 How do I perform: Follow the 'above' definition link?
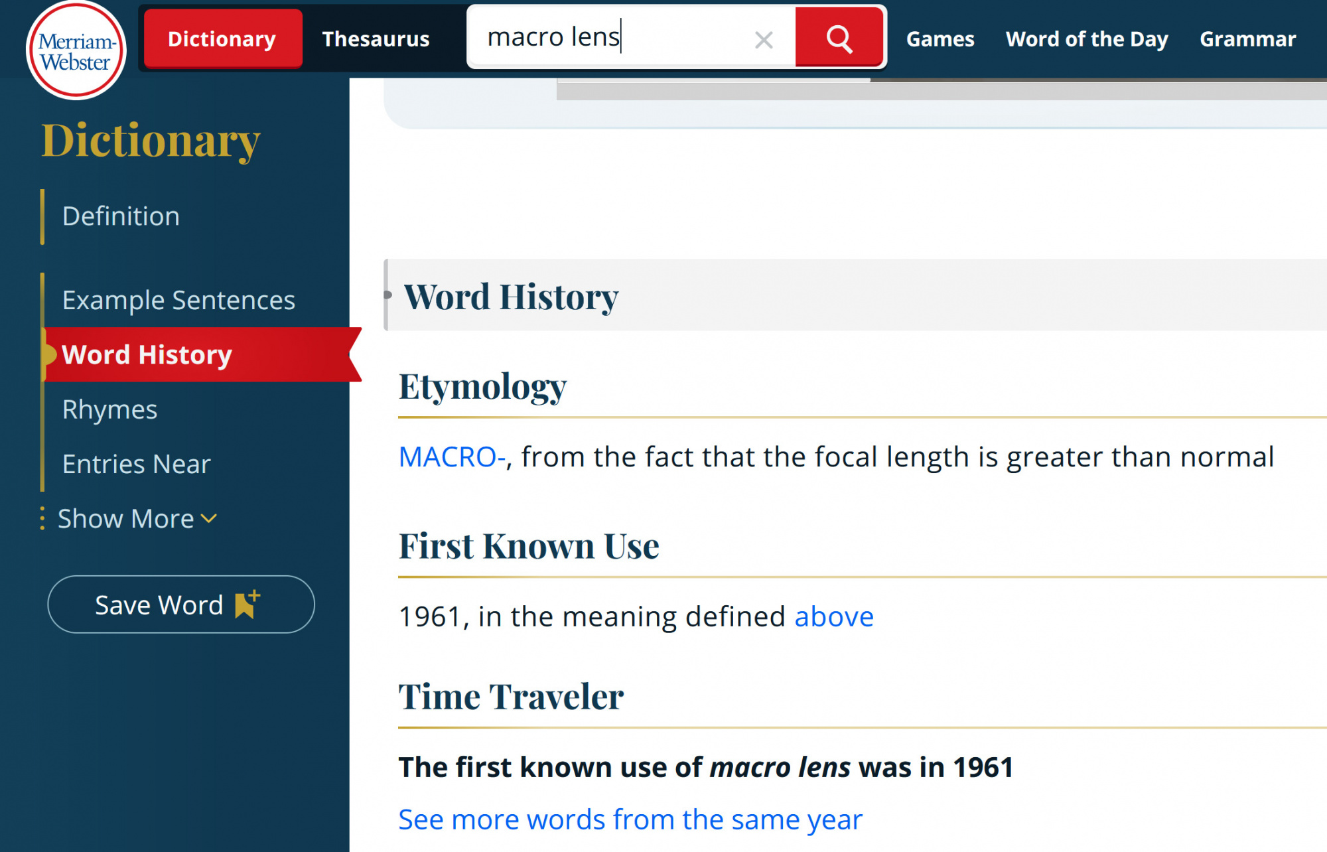pyautogui.click(x=834, y=616)
